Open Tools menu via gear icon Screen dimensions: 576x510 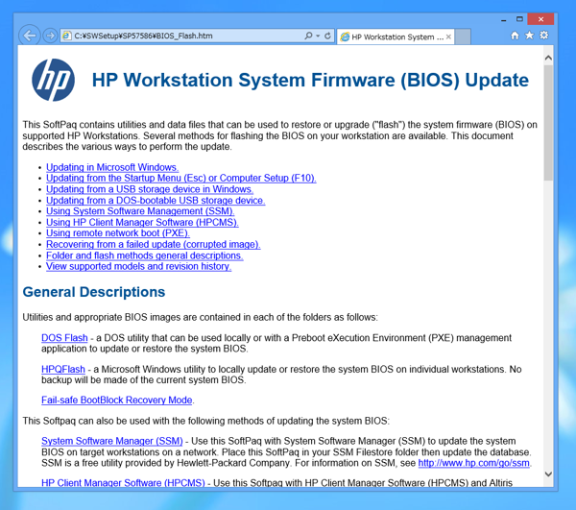tap(544, 36)
